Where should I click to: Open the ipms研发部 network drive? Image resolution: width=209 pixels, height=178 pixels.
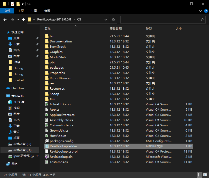26,156
